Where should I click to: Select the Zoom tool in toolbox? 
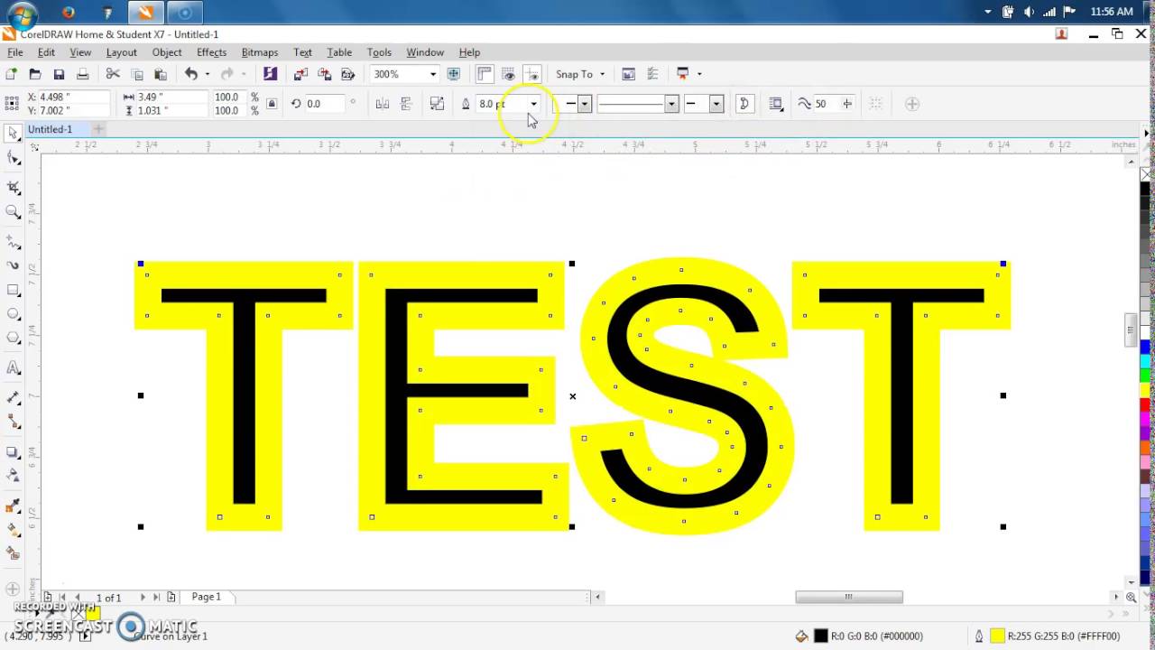(13, 211)
